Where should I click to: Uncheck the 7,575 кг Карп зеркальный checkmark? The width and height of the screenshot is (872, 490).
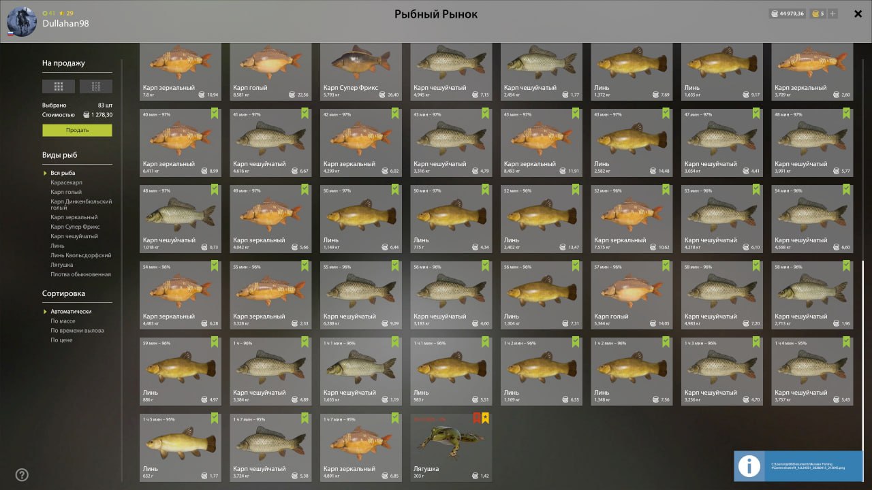pos(666,190)
